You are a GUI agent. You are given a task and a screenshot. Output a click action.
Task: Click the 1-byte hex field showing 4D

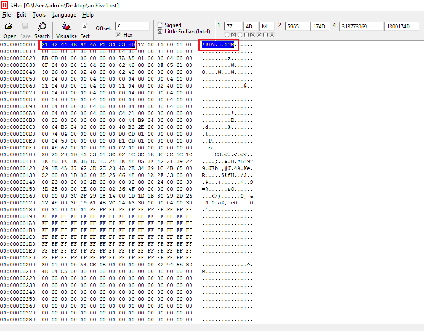[x=251, y=26]
